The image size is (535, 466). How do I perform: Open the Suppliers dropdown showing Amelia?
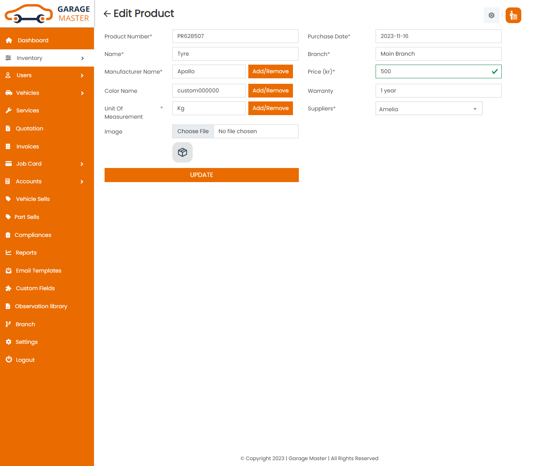coord(428,109)
